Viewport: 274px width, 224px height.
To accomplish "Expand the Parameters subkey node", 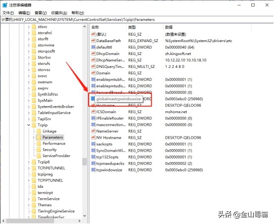I will pyautogui.click(x=34, y=137).
